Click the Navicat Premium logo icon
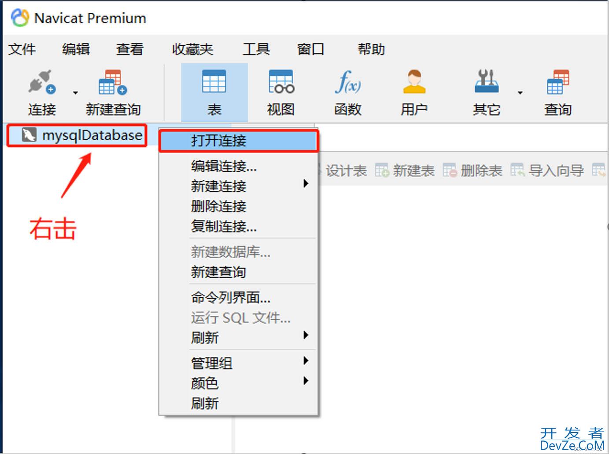The height and width of the screenshot is (455, 609). 20,18
